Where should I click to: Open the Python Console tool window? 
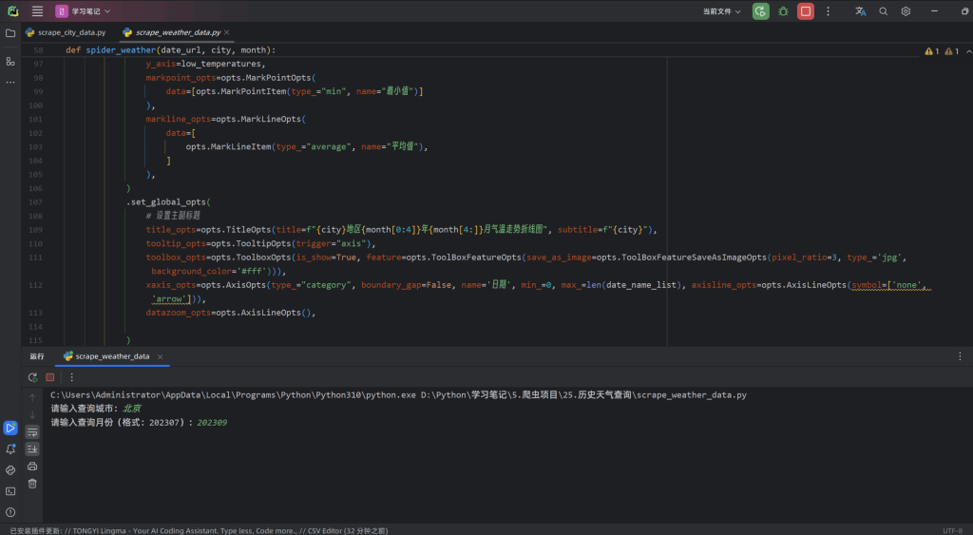(x=10, y=469)
